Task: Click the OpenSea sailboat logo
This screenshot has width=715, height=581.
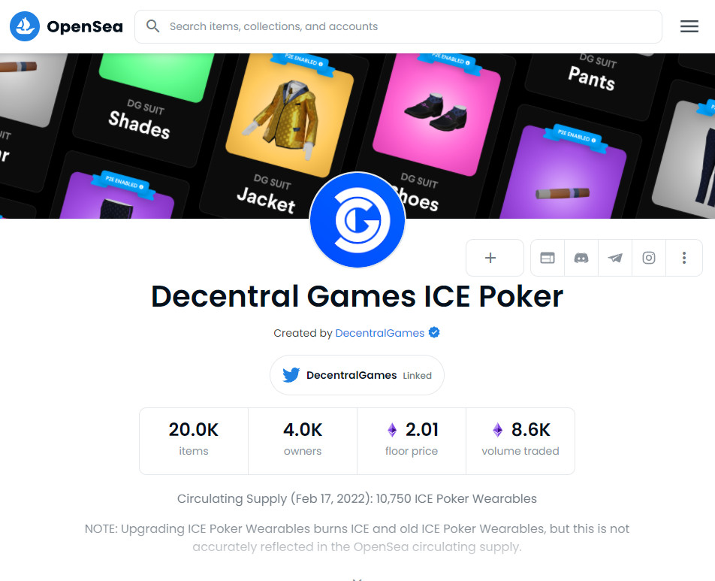Action: (25, 26)
